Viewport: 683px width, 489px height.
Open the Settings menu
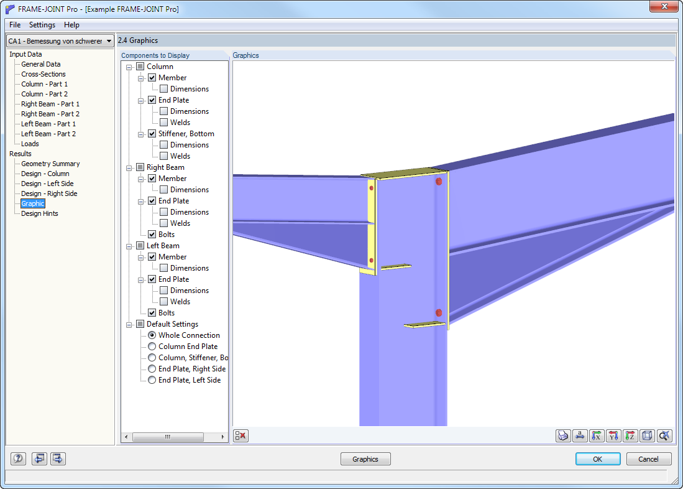42,25
